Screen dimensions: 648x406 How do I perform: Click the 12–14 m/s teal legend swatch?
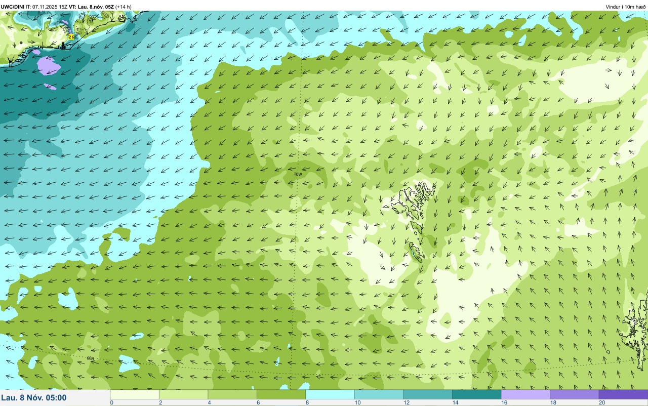(428, 394)
